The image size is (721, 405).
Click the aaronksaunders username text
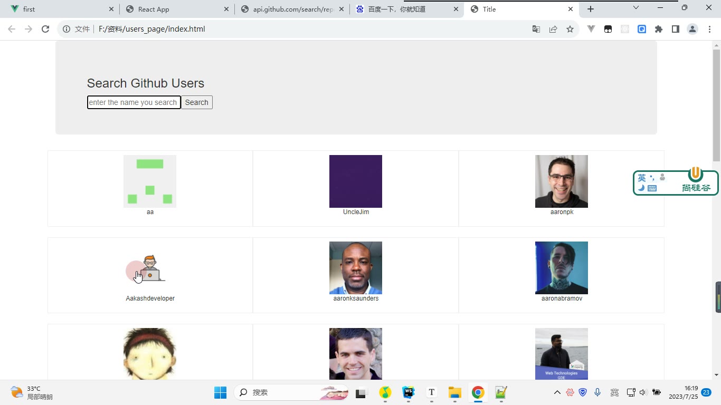pyautogui.click(x=356, y=298)
